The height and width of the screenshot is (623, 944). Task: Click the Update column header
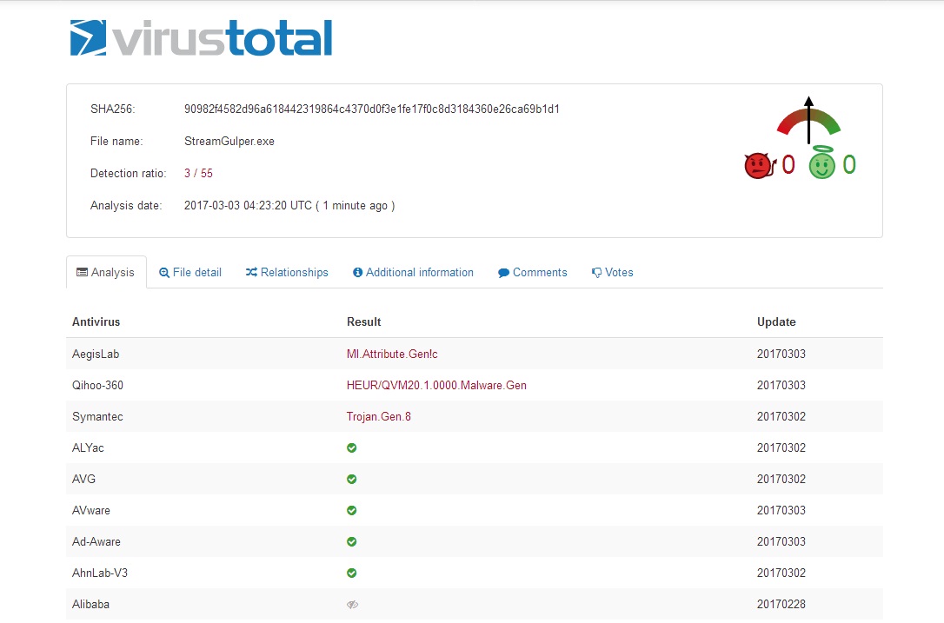(776, 322)
